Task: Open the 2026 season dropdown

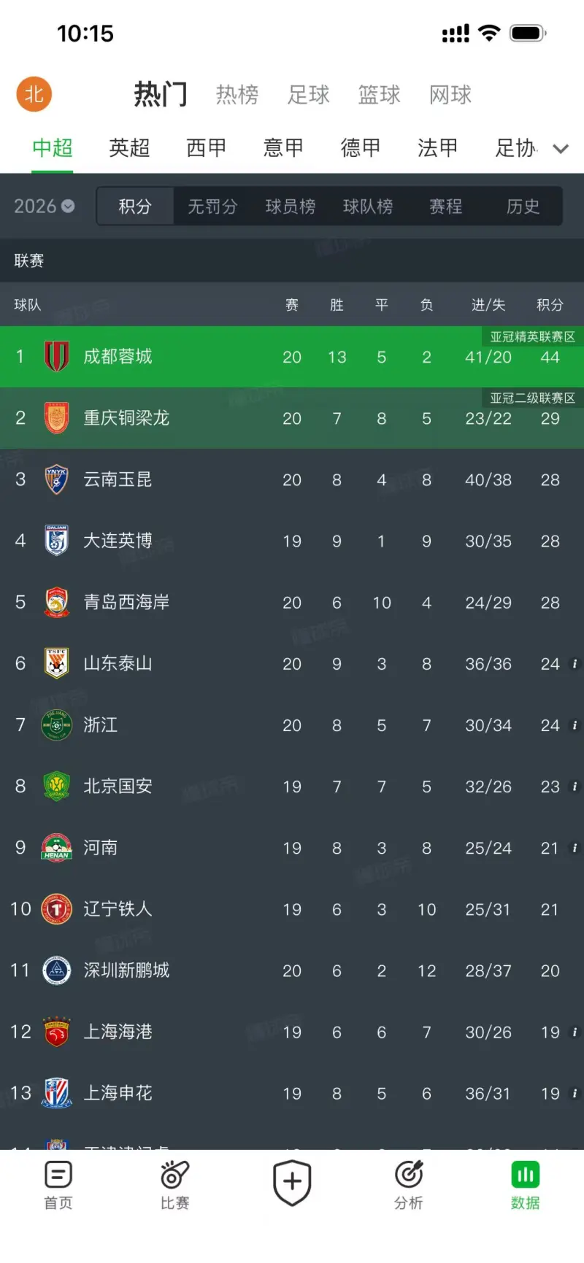Action: [x=45, y=206]
